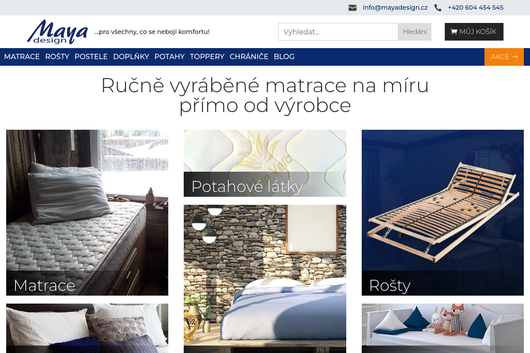
Task: Open the BLOG page from the navigation
Action: tap(284, 56)
